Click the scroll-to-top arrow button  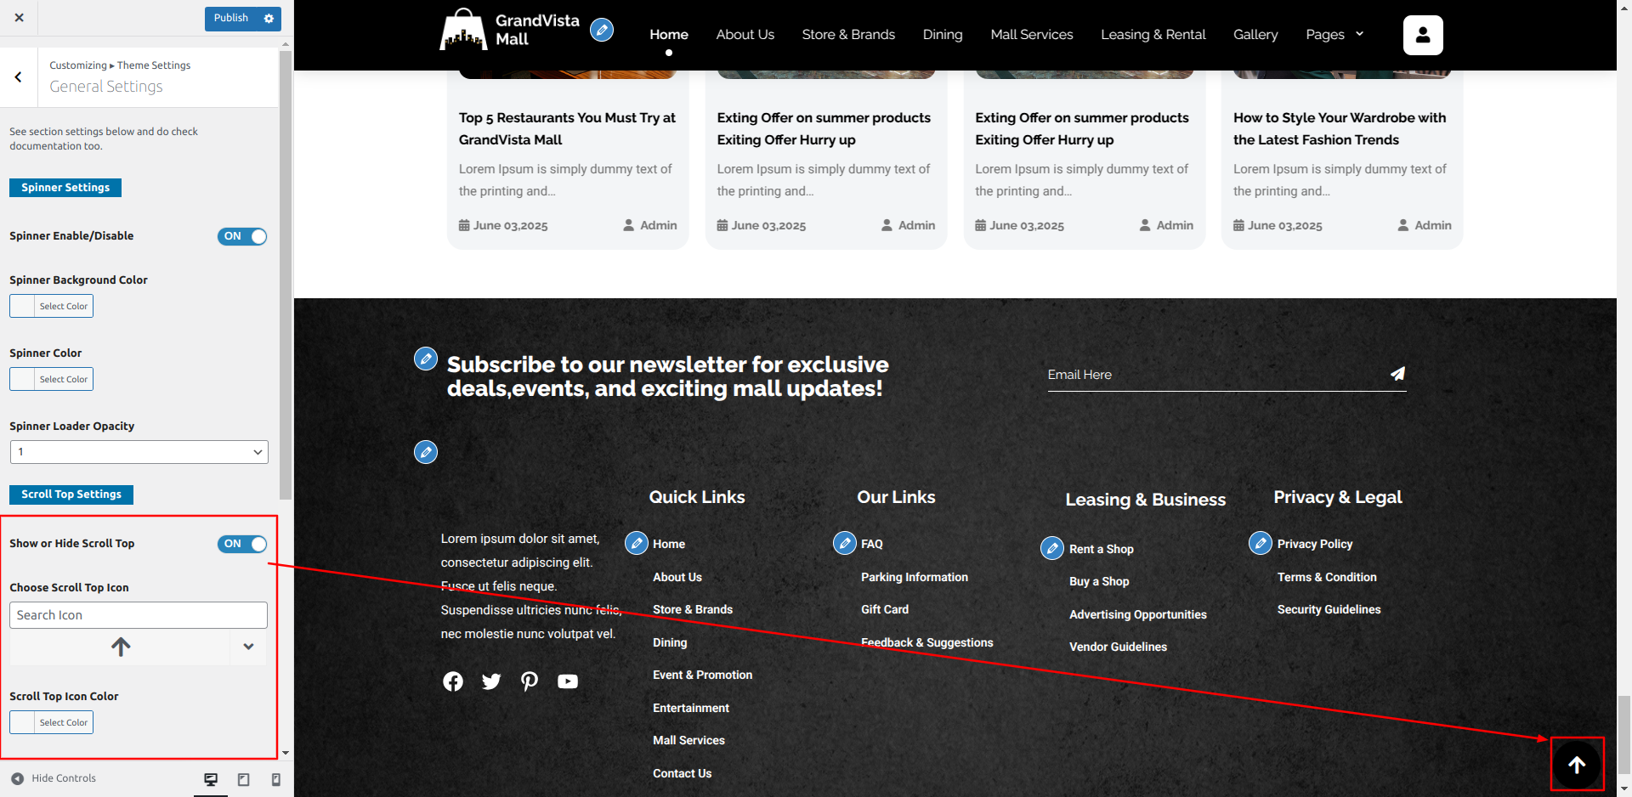pos(1577,765)
